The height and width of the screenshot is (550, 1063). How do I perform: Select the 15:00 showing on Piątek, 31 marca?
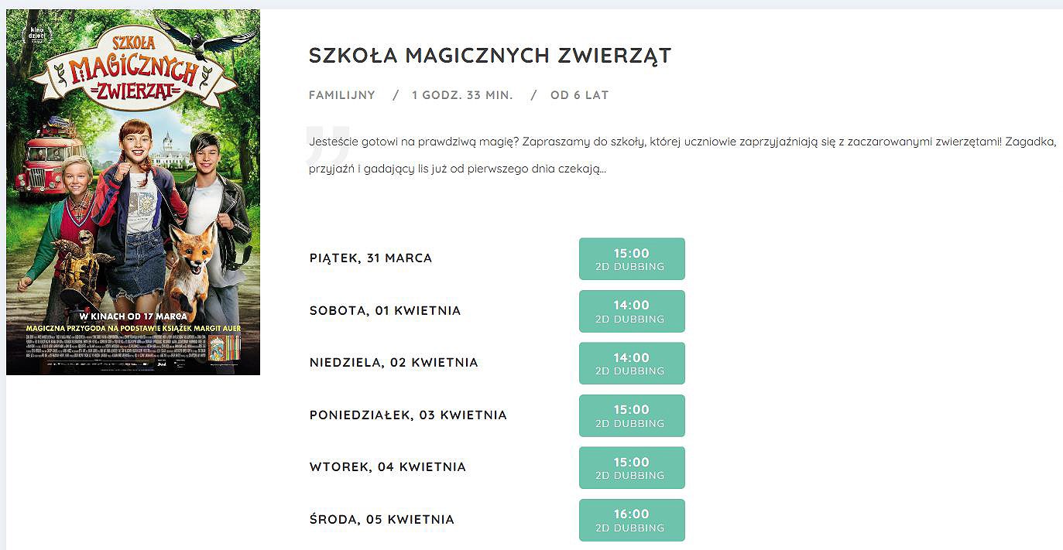632,259
